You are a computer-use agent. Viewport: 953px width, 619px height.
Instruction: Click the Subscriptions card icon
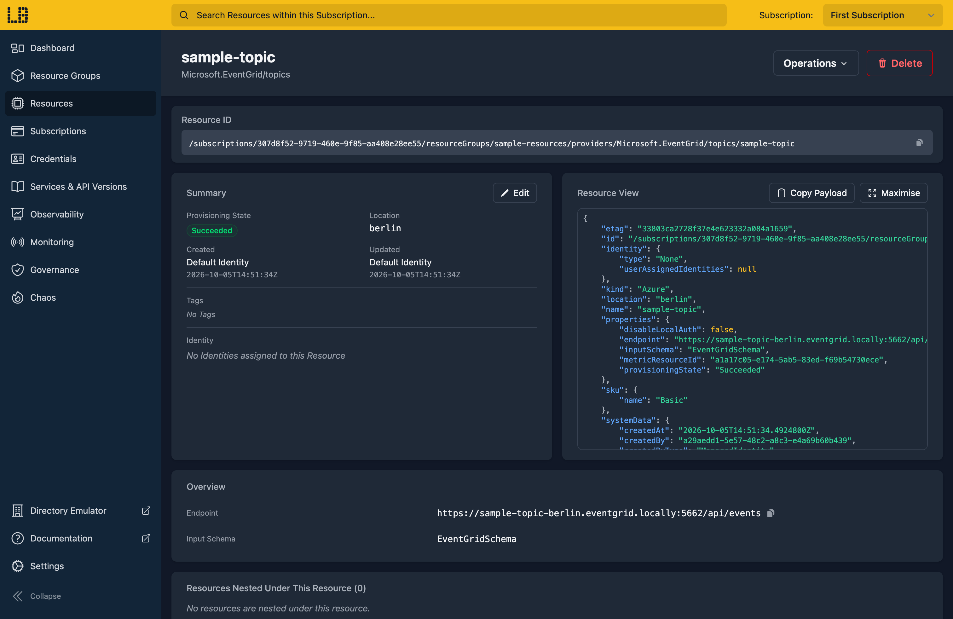coord(18,131)
